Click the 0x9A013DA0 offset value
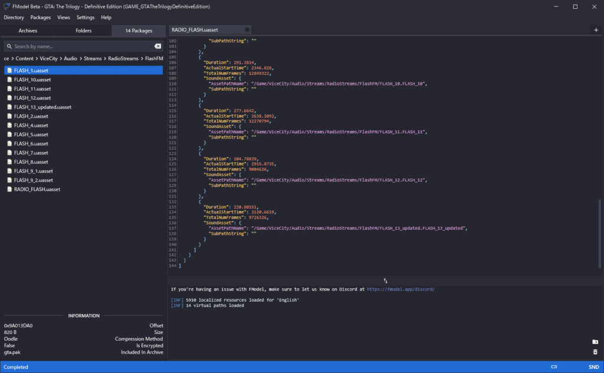 coord(18,326)
